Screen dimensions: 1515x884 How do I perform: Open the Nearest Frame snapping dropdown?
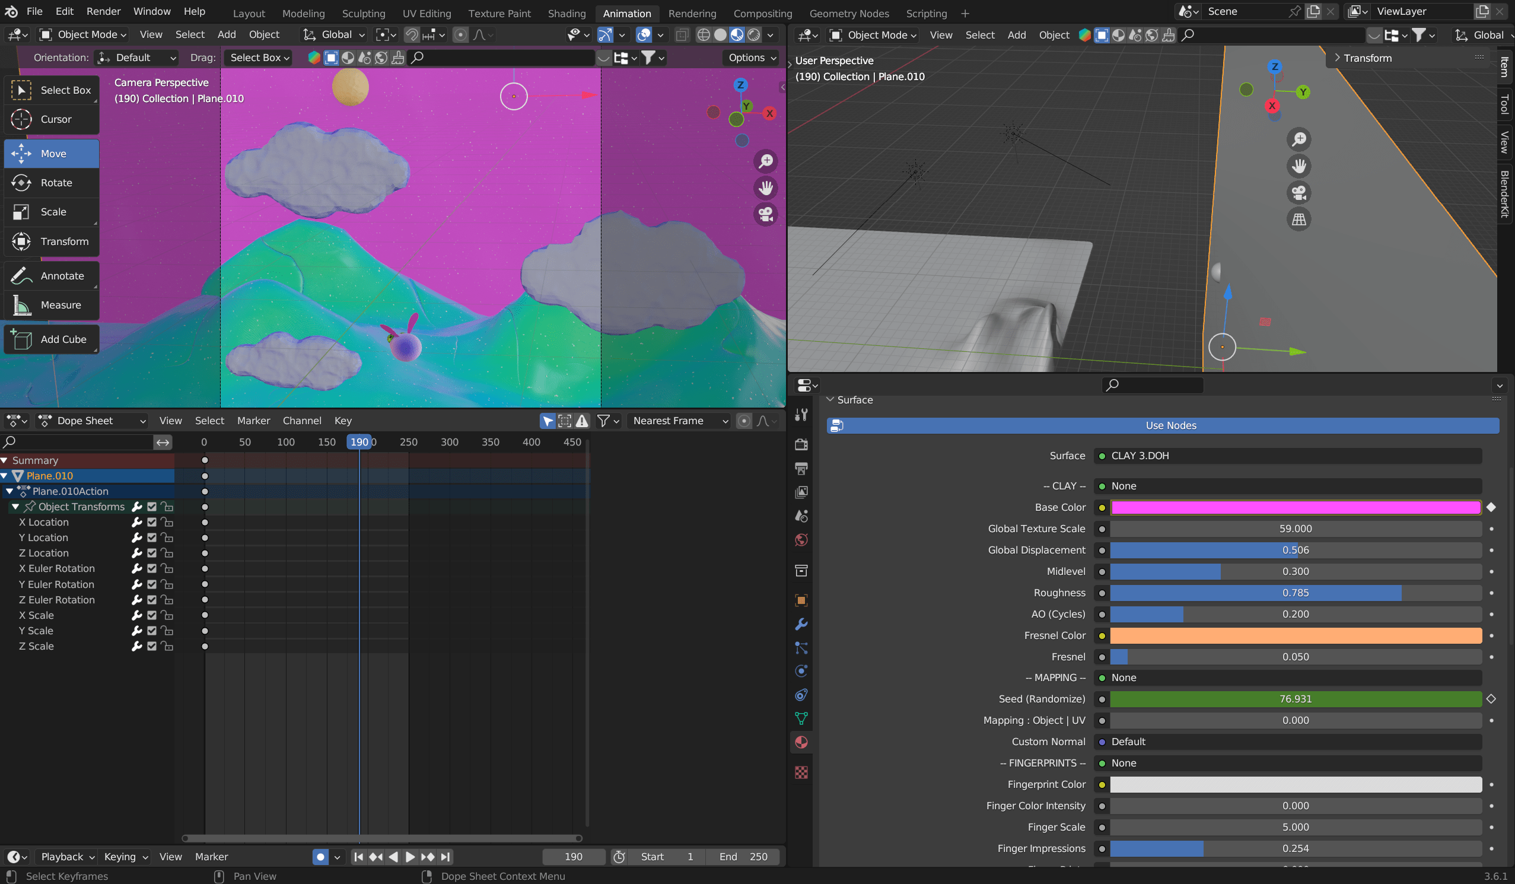tap(678, 421)
